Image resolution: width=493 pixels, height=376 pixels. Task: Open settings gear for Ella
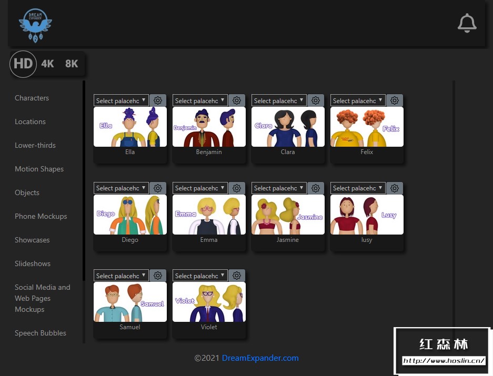[158, 100]
